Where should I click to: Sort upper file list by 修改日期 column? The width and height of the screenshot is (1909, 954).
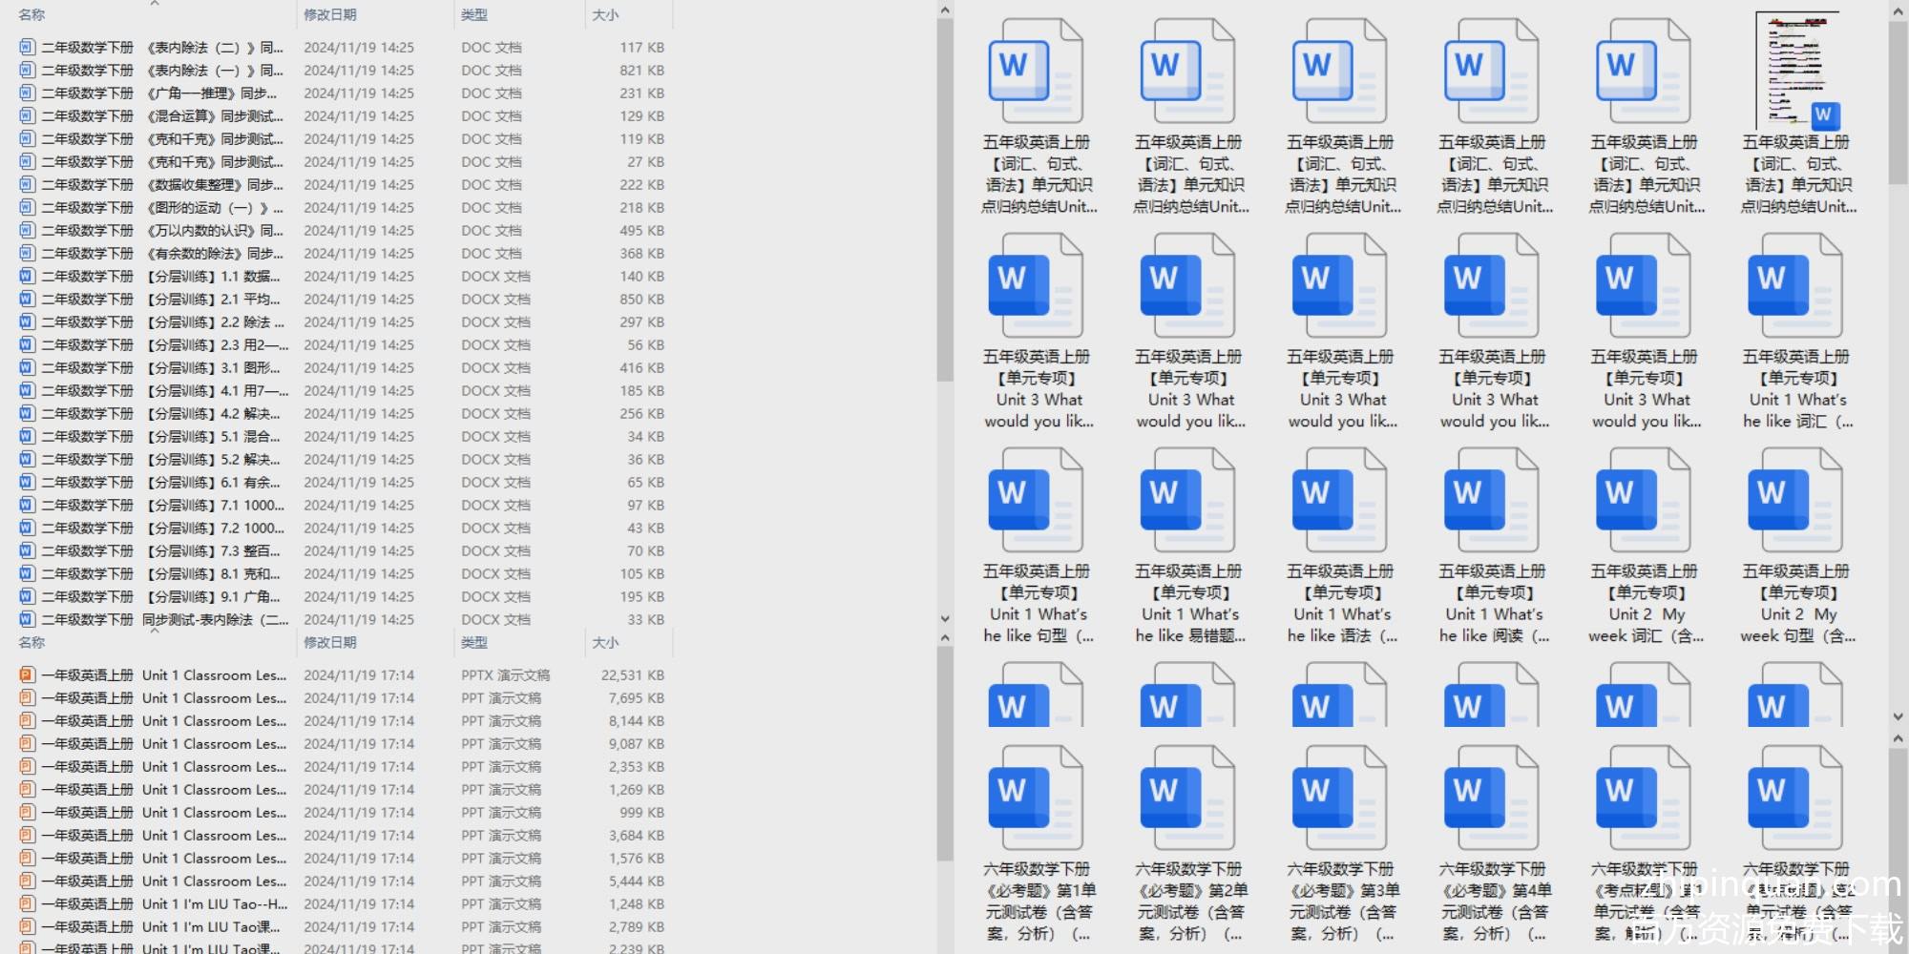[x=330, y=15]
